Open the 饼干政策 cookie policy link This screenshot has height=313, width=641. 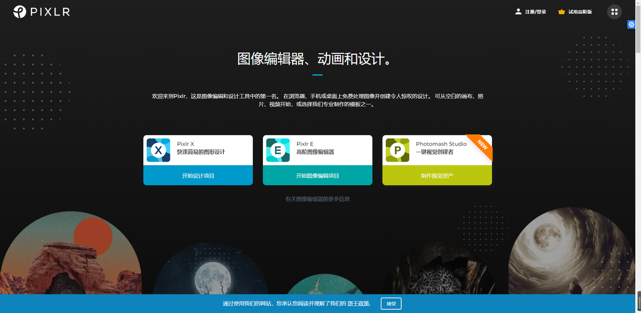coord(358,303)
